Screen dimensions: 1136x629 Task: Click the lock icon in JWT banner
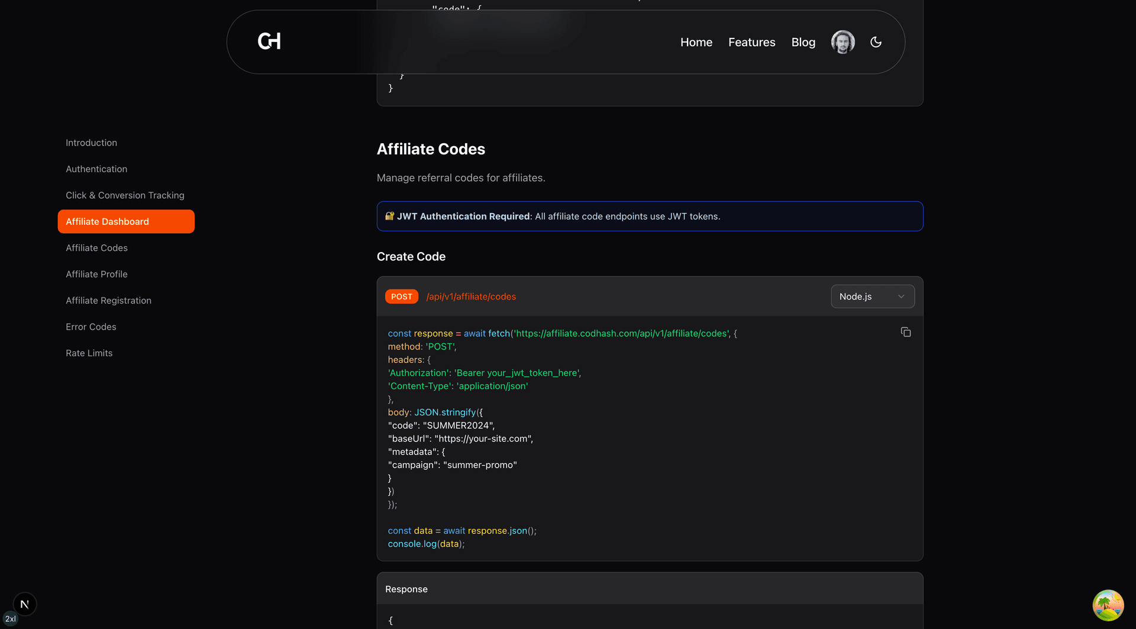pyautogui.click(x=390, y=216)
